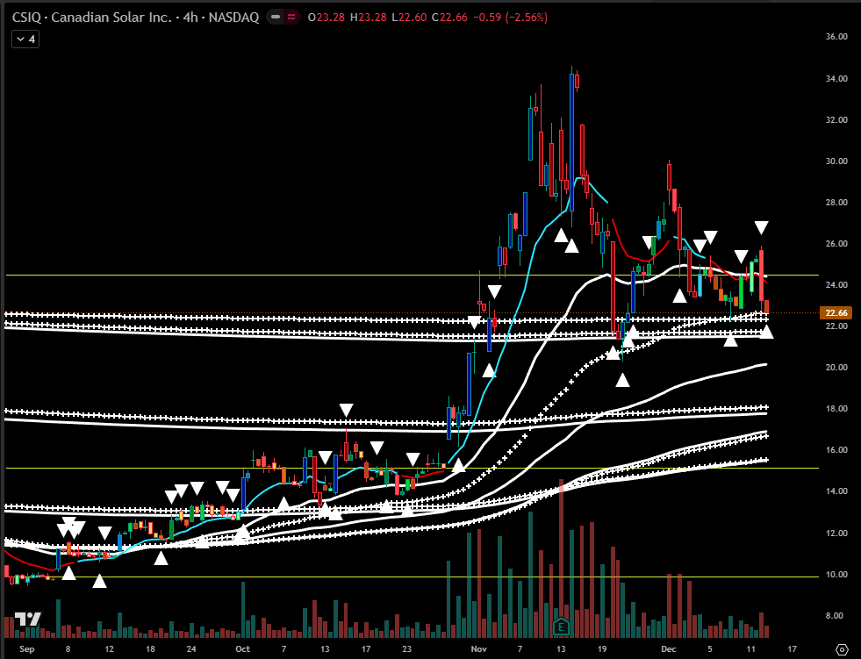Click the 8.00 price axis label

834,616
